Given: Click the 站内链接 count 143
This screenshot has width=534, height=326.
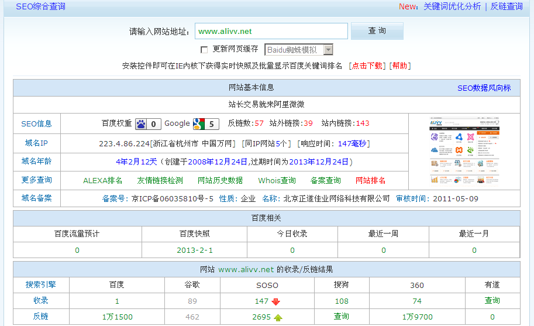Looking at the screenshot, I should pos(363,123).
